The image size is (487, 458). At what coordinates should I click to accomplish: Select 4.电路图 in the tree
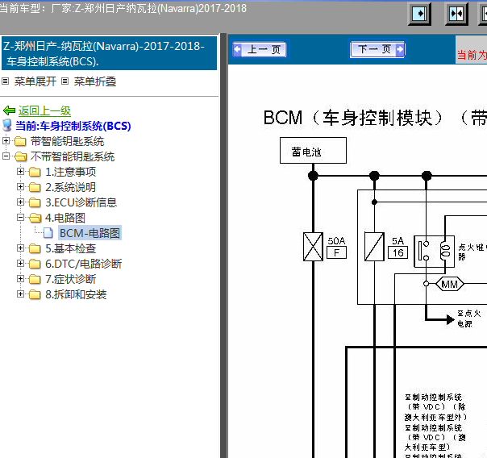65,218
